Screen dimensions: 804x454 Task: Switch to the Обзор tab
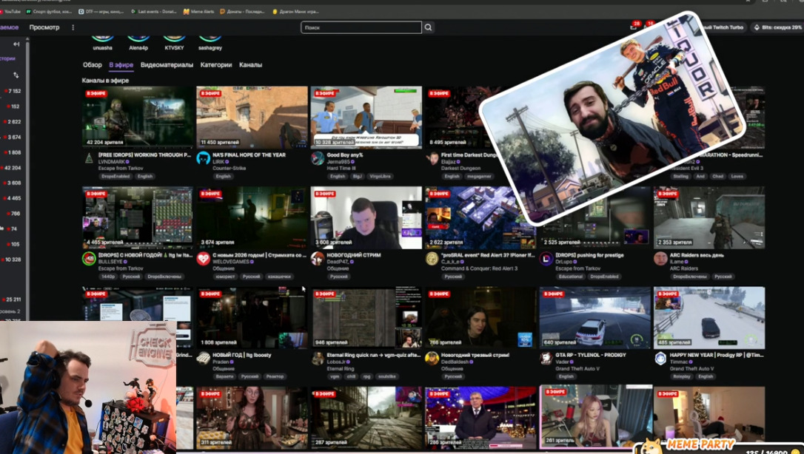93,65
